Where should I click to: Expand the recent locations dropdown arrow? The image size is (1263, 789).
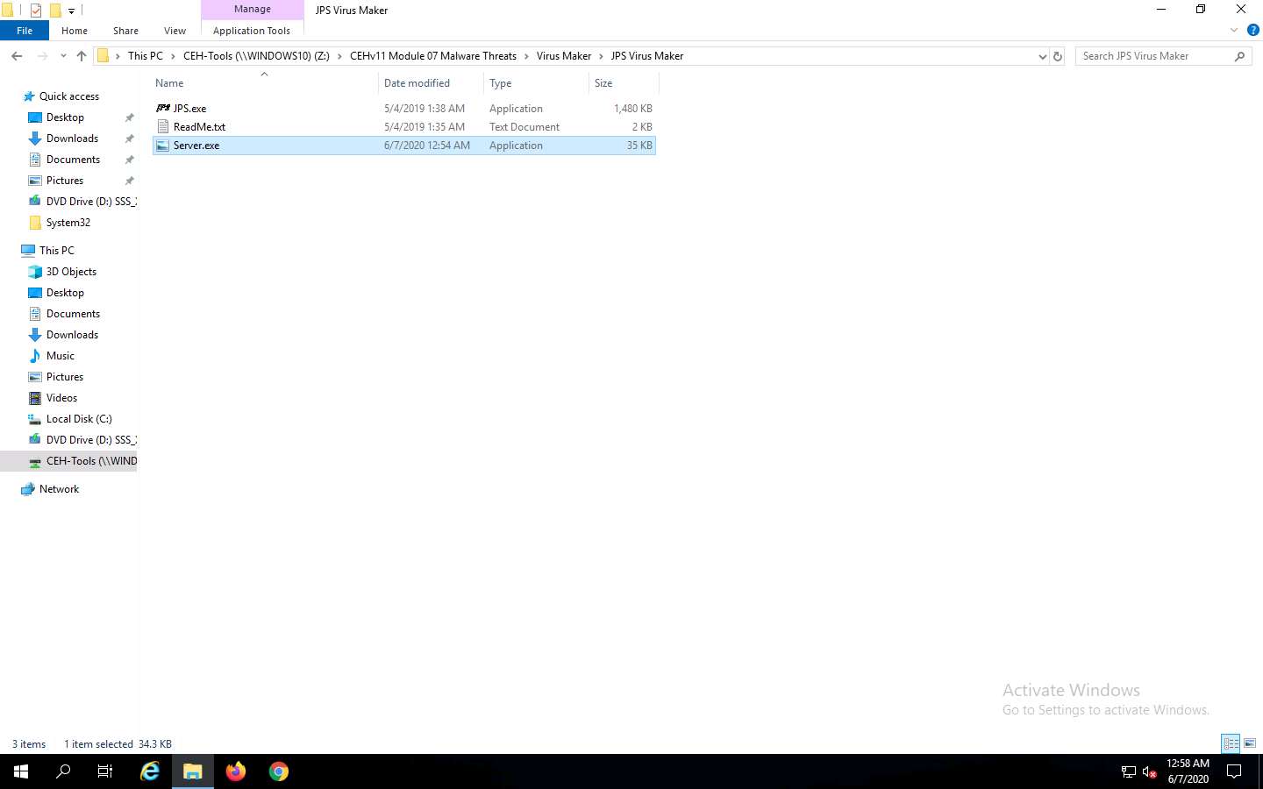(63, 56)
